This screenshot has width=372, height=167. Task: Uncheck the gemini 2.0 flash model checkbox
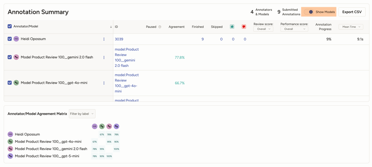pos(10,57)
